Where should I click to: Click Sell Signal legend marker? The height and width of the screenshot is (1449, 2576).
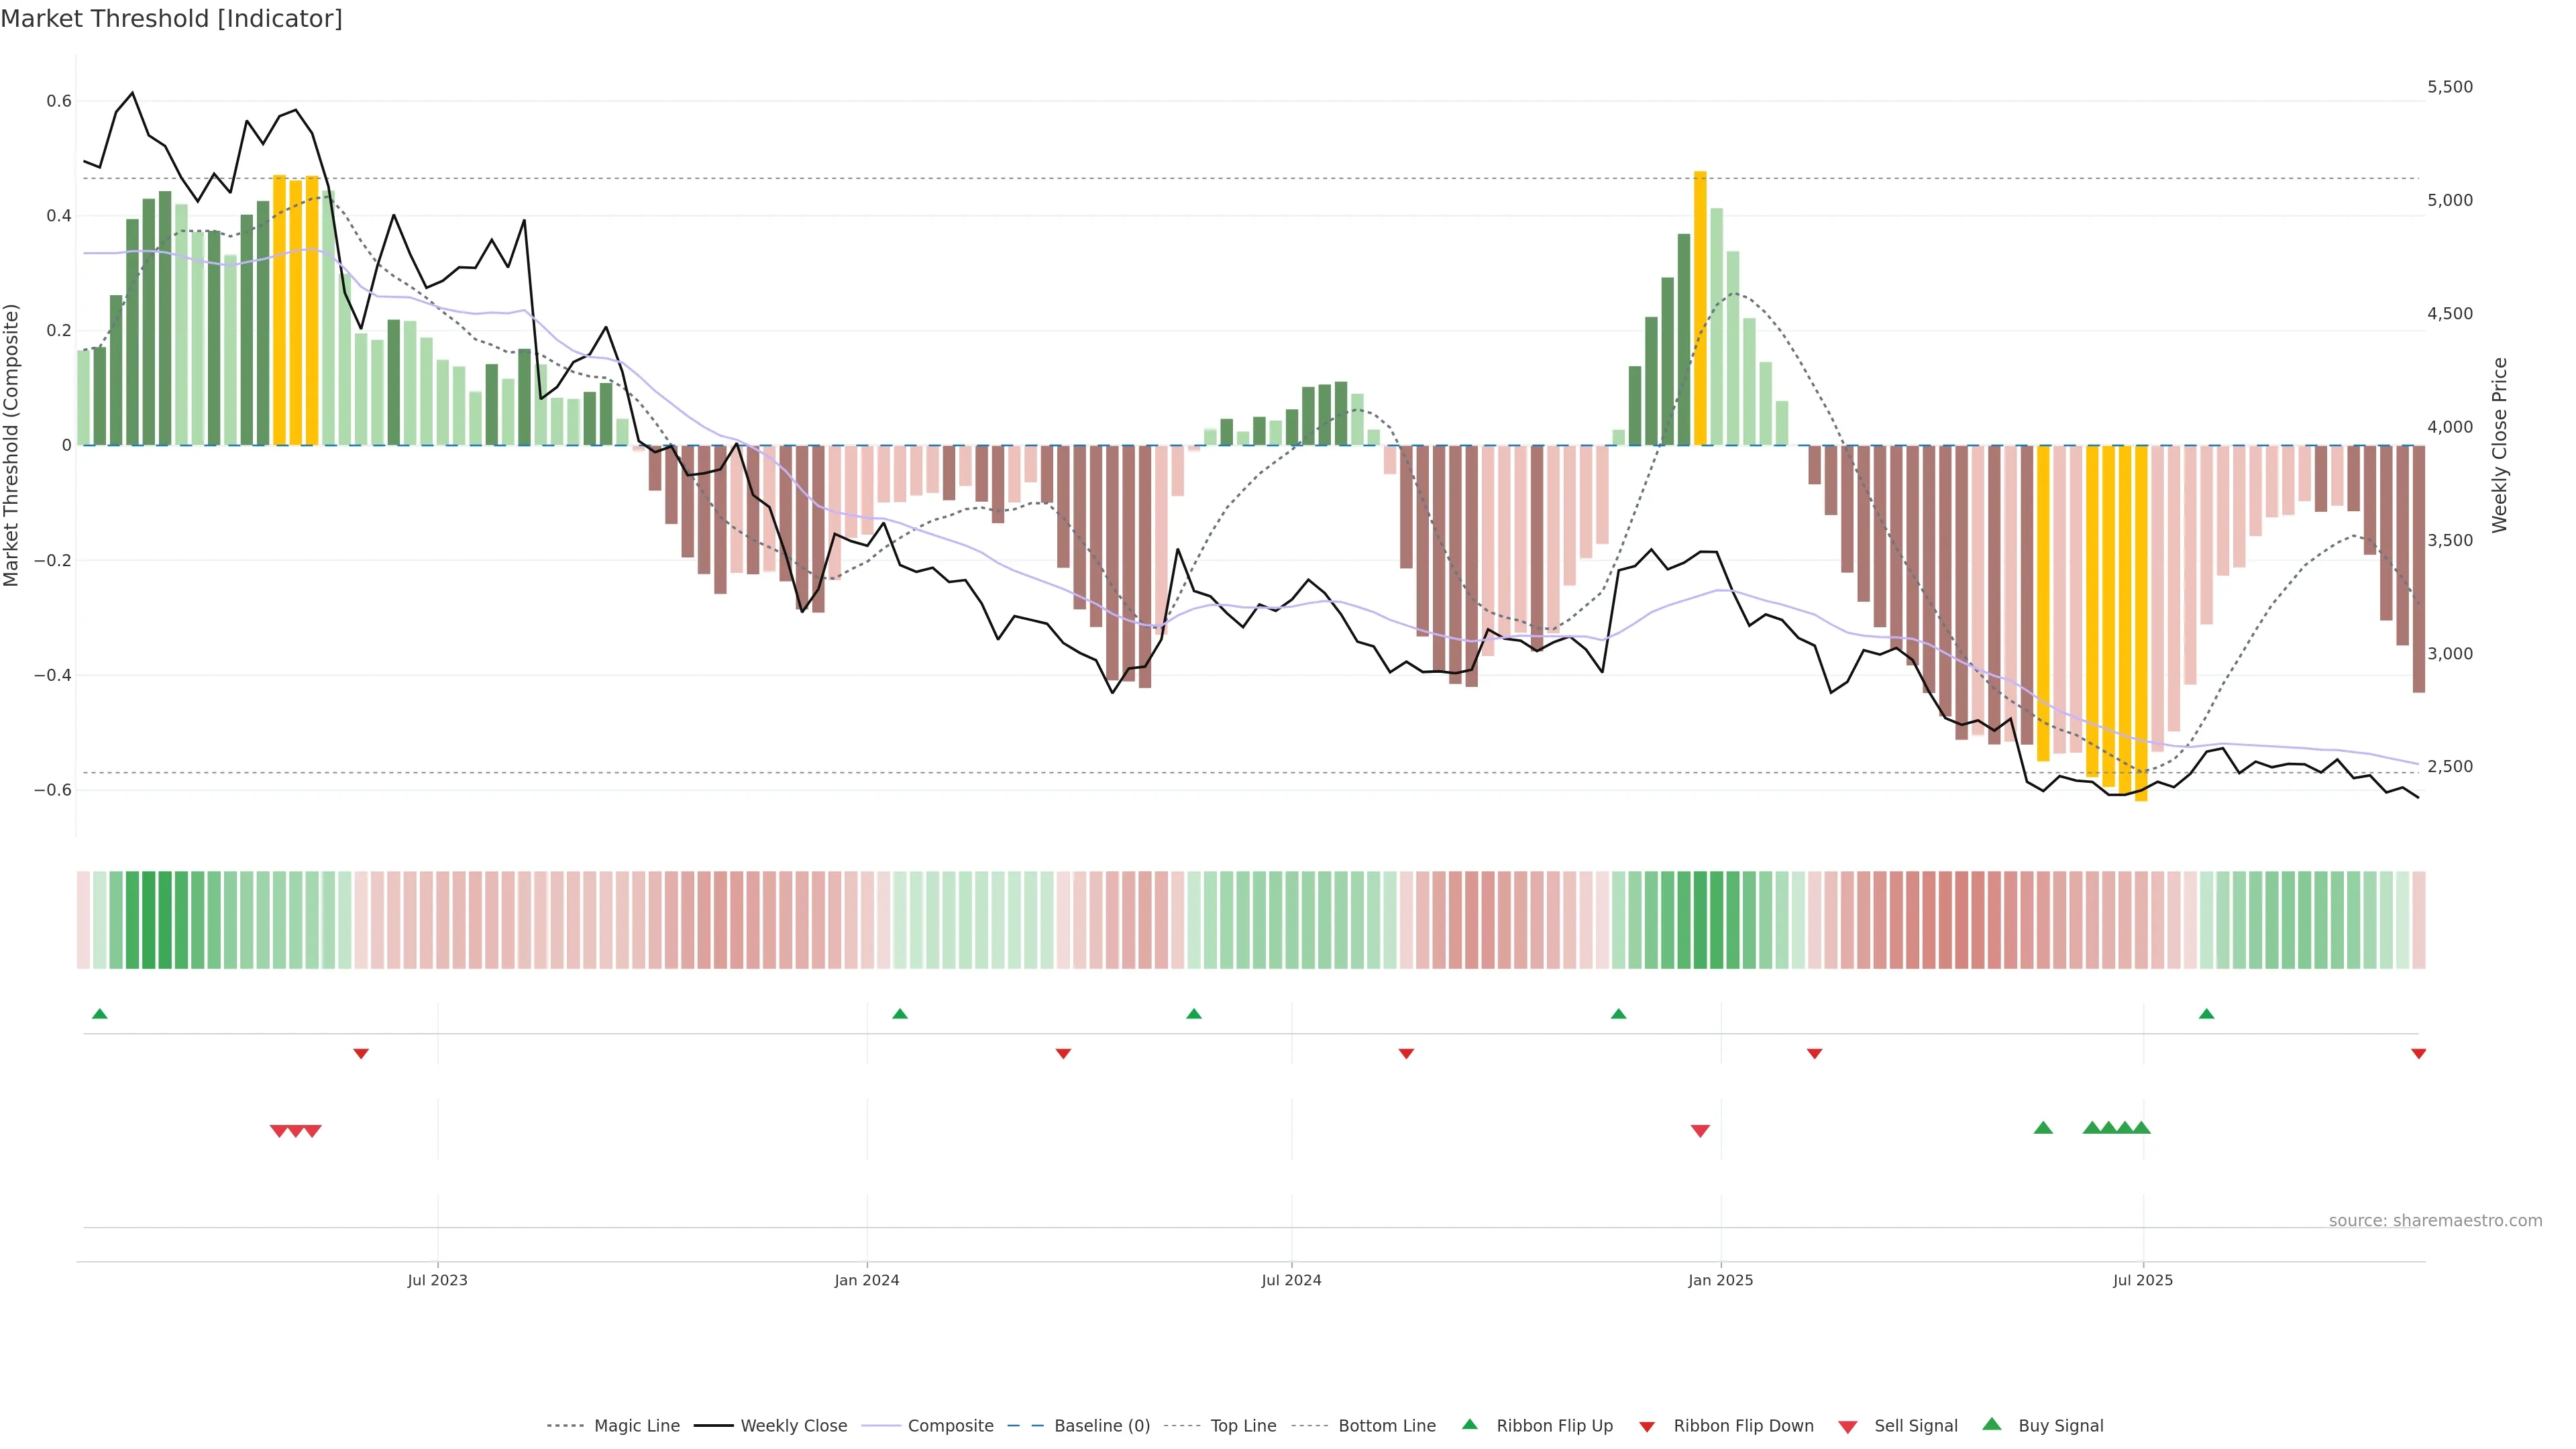click(x=1848, y=1427)
